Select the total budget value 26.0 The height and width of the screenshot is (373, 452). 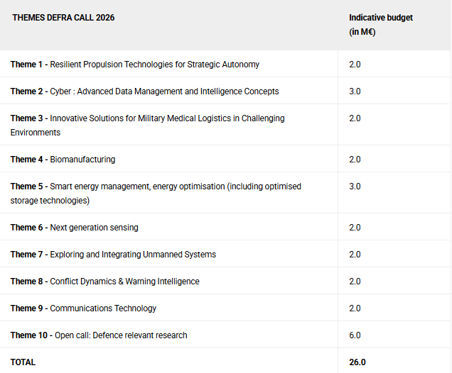tap(357, 362)
